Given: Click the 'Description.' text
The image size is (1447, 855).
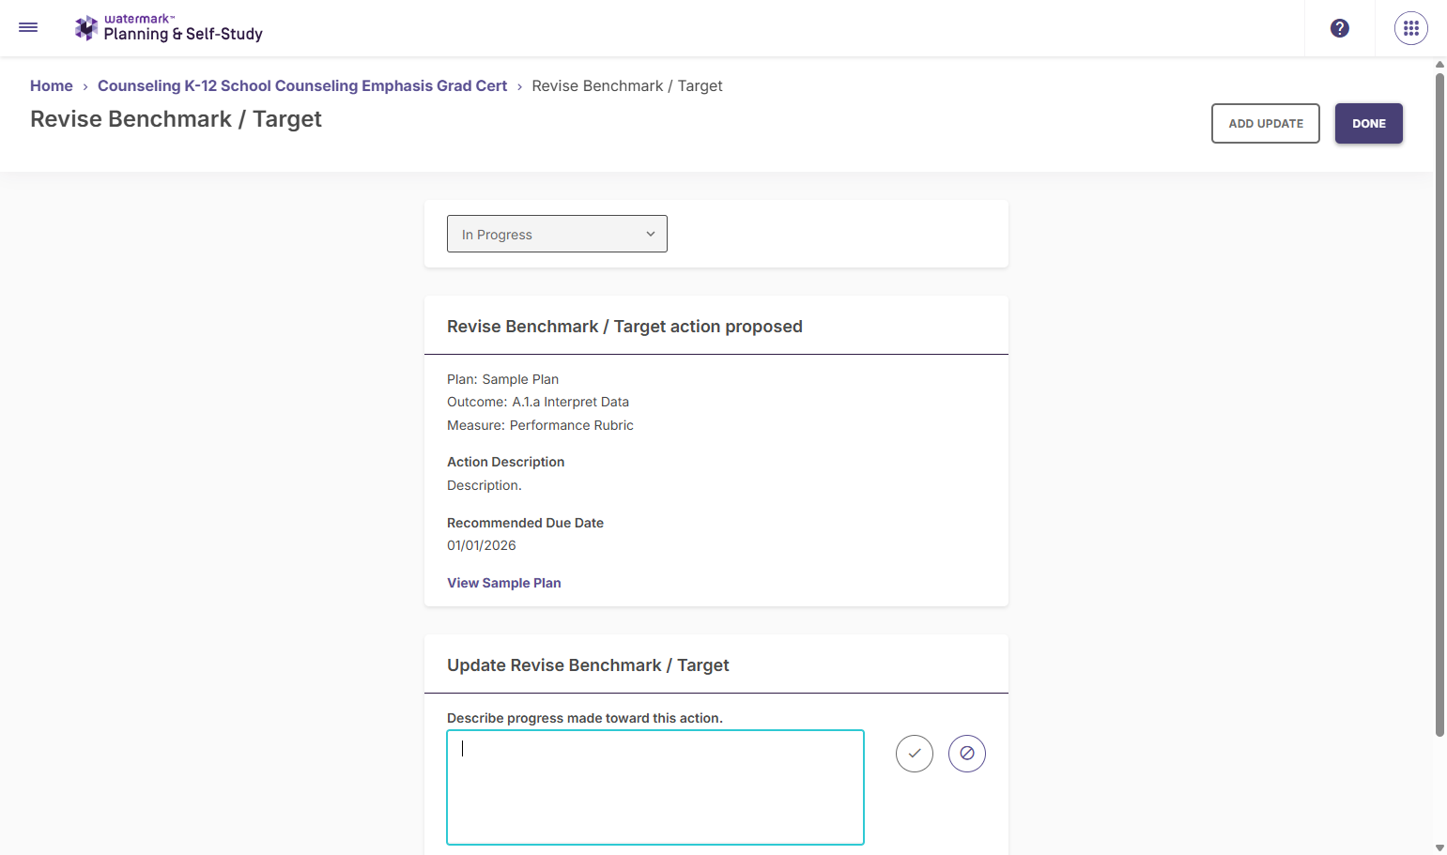Looking at the screenshot, I should [485, 485].
